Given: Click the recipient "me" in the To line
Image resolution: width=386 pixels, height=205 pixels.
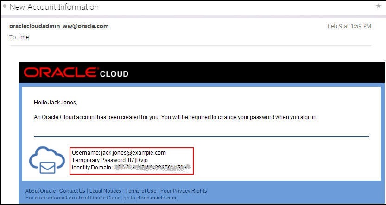Looking at the screenshot, I should (x=25, y=37).
